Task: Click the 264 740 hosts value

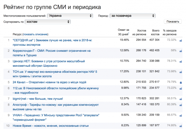Action: pyautogui.click(x=141, y=61)
